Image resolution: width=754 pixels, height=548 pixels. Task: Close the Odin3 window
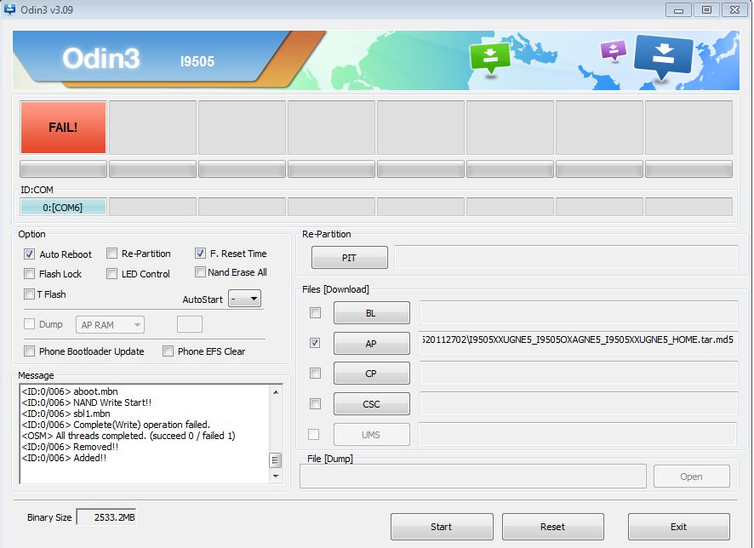point(734,9)
